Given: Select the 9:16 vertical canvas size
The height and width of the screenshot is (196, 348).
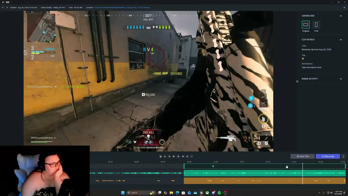Looking at the screenshot, I should pos(316,25).
